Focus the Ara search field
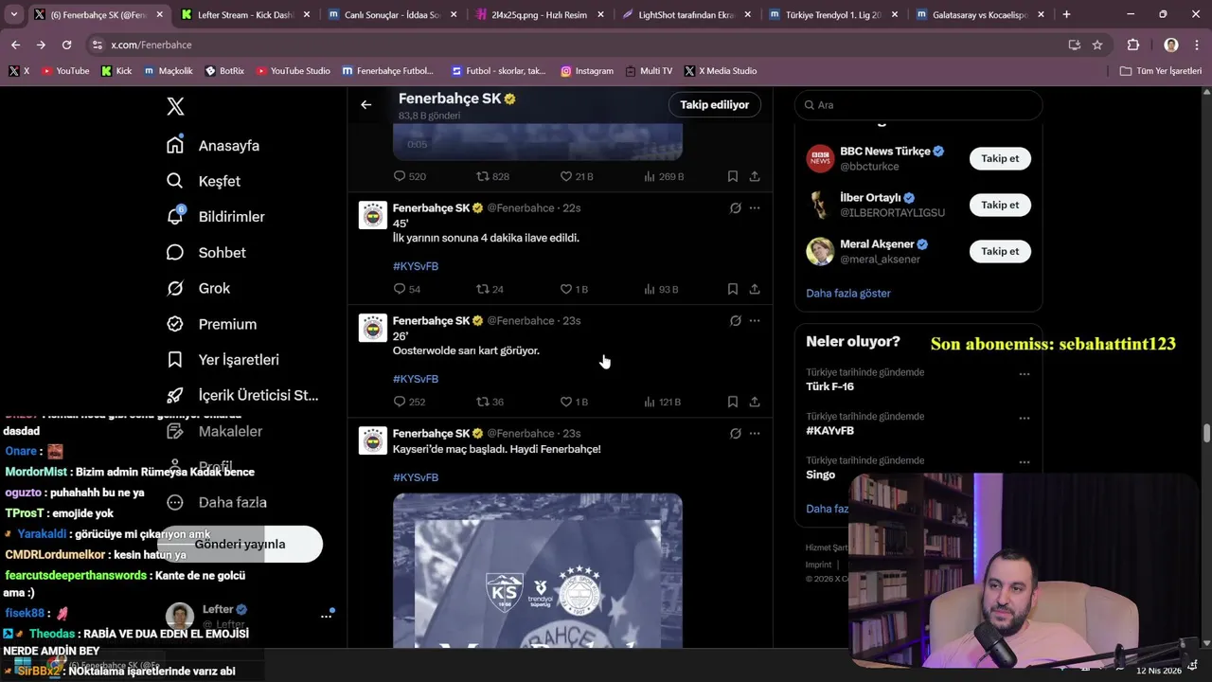 [918, 105]
